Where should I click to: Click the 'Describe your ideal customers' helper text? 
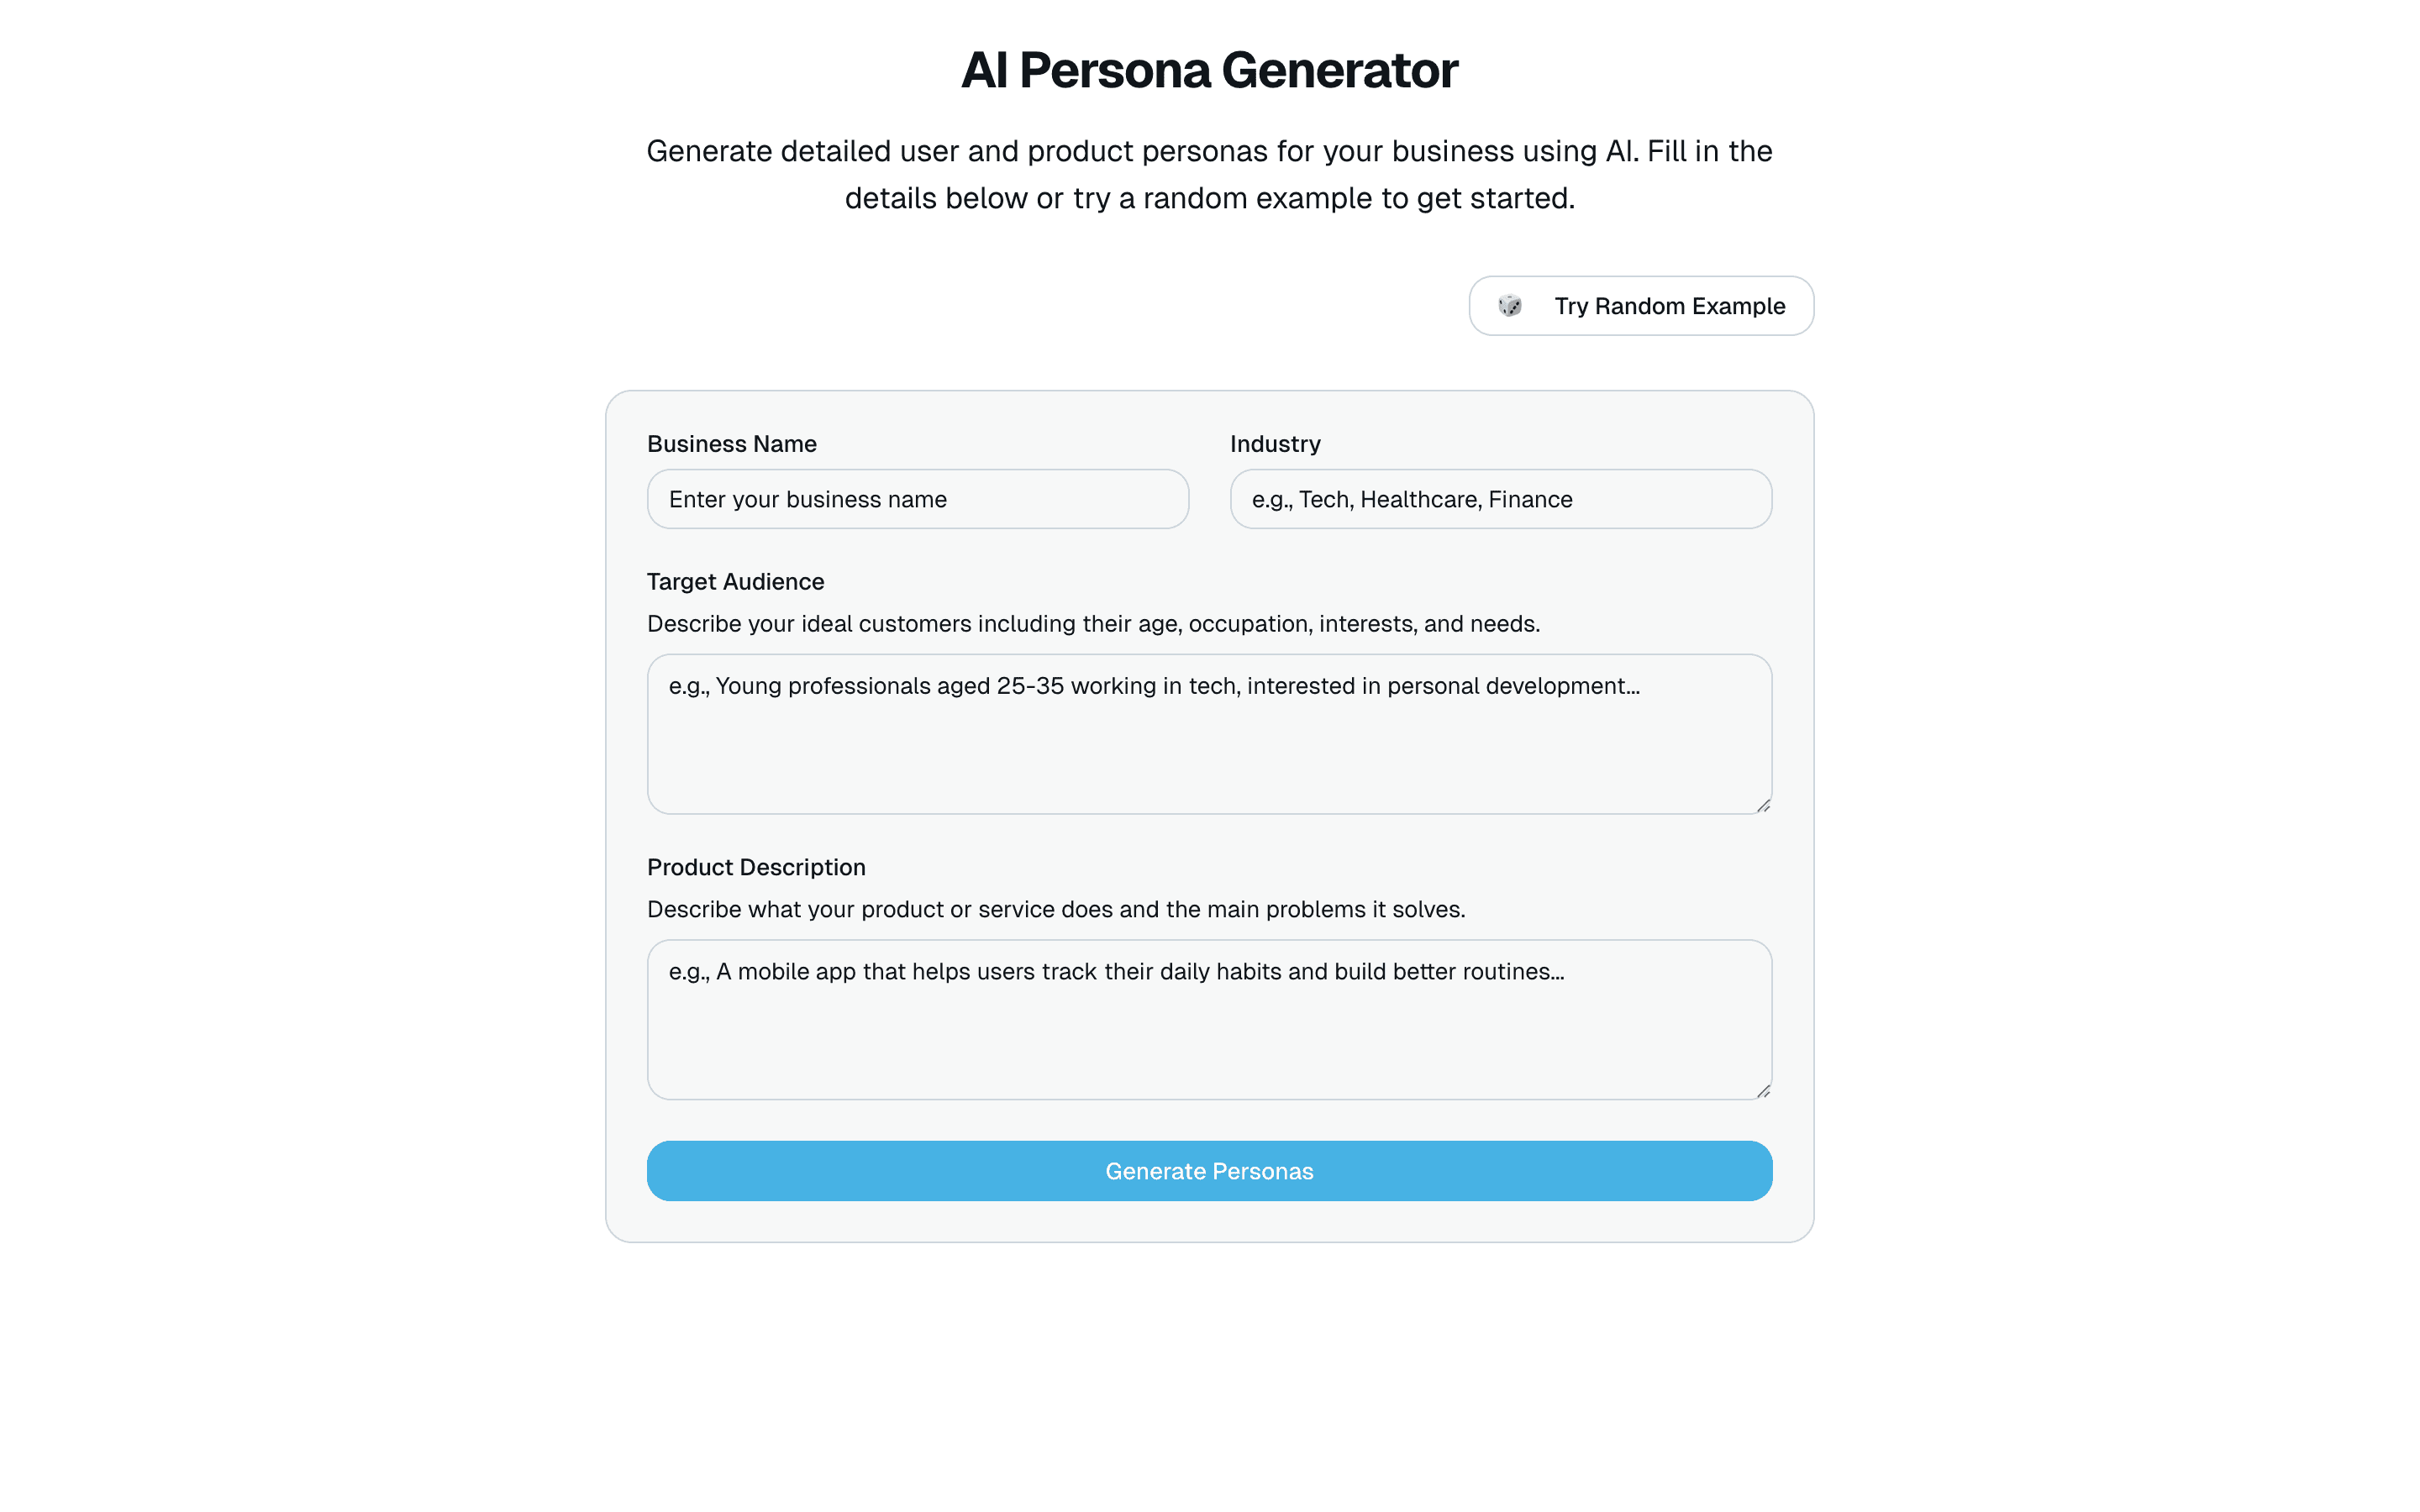click(1093, 624)
